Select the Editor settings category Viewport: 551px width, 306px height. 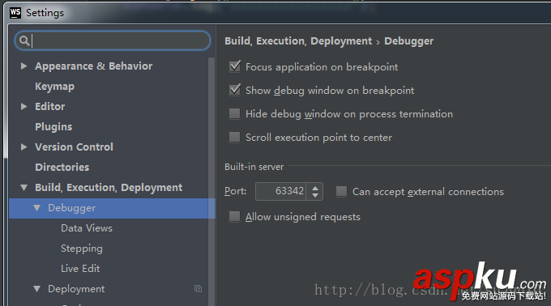(x=50, y=106)
